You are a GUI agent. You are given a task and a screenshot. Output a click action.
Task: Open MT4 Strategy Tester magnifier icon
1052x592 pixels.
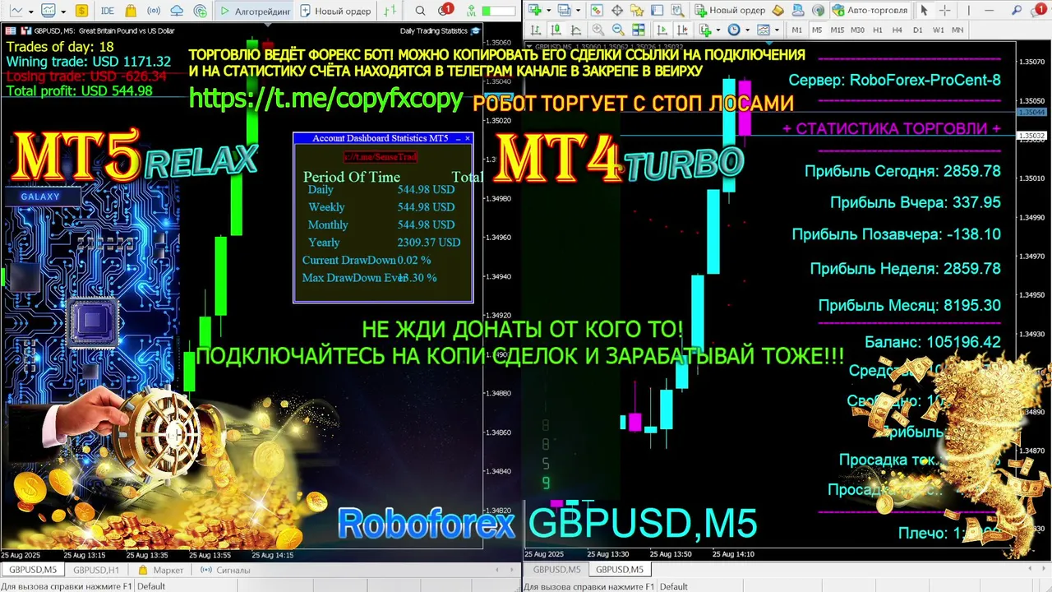click(678, 10)
